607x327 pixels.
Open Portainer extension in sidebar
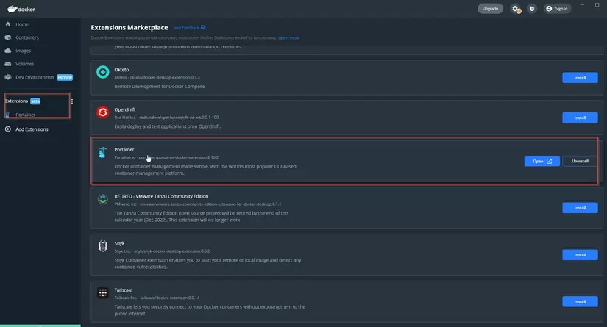click(25, 115)
